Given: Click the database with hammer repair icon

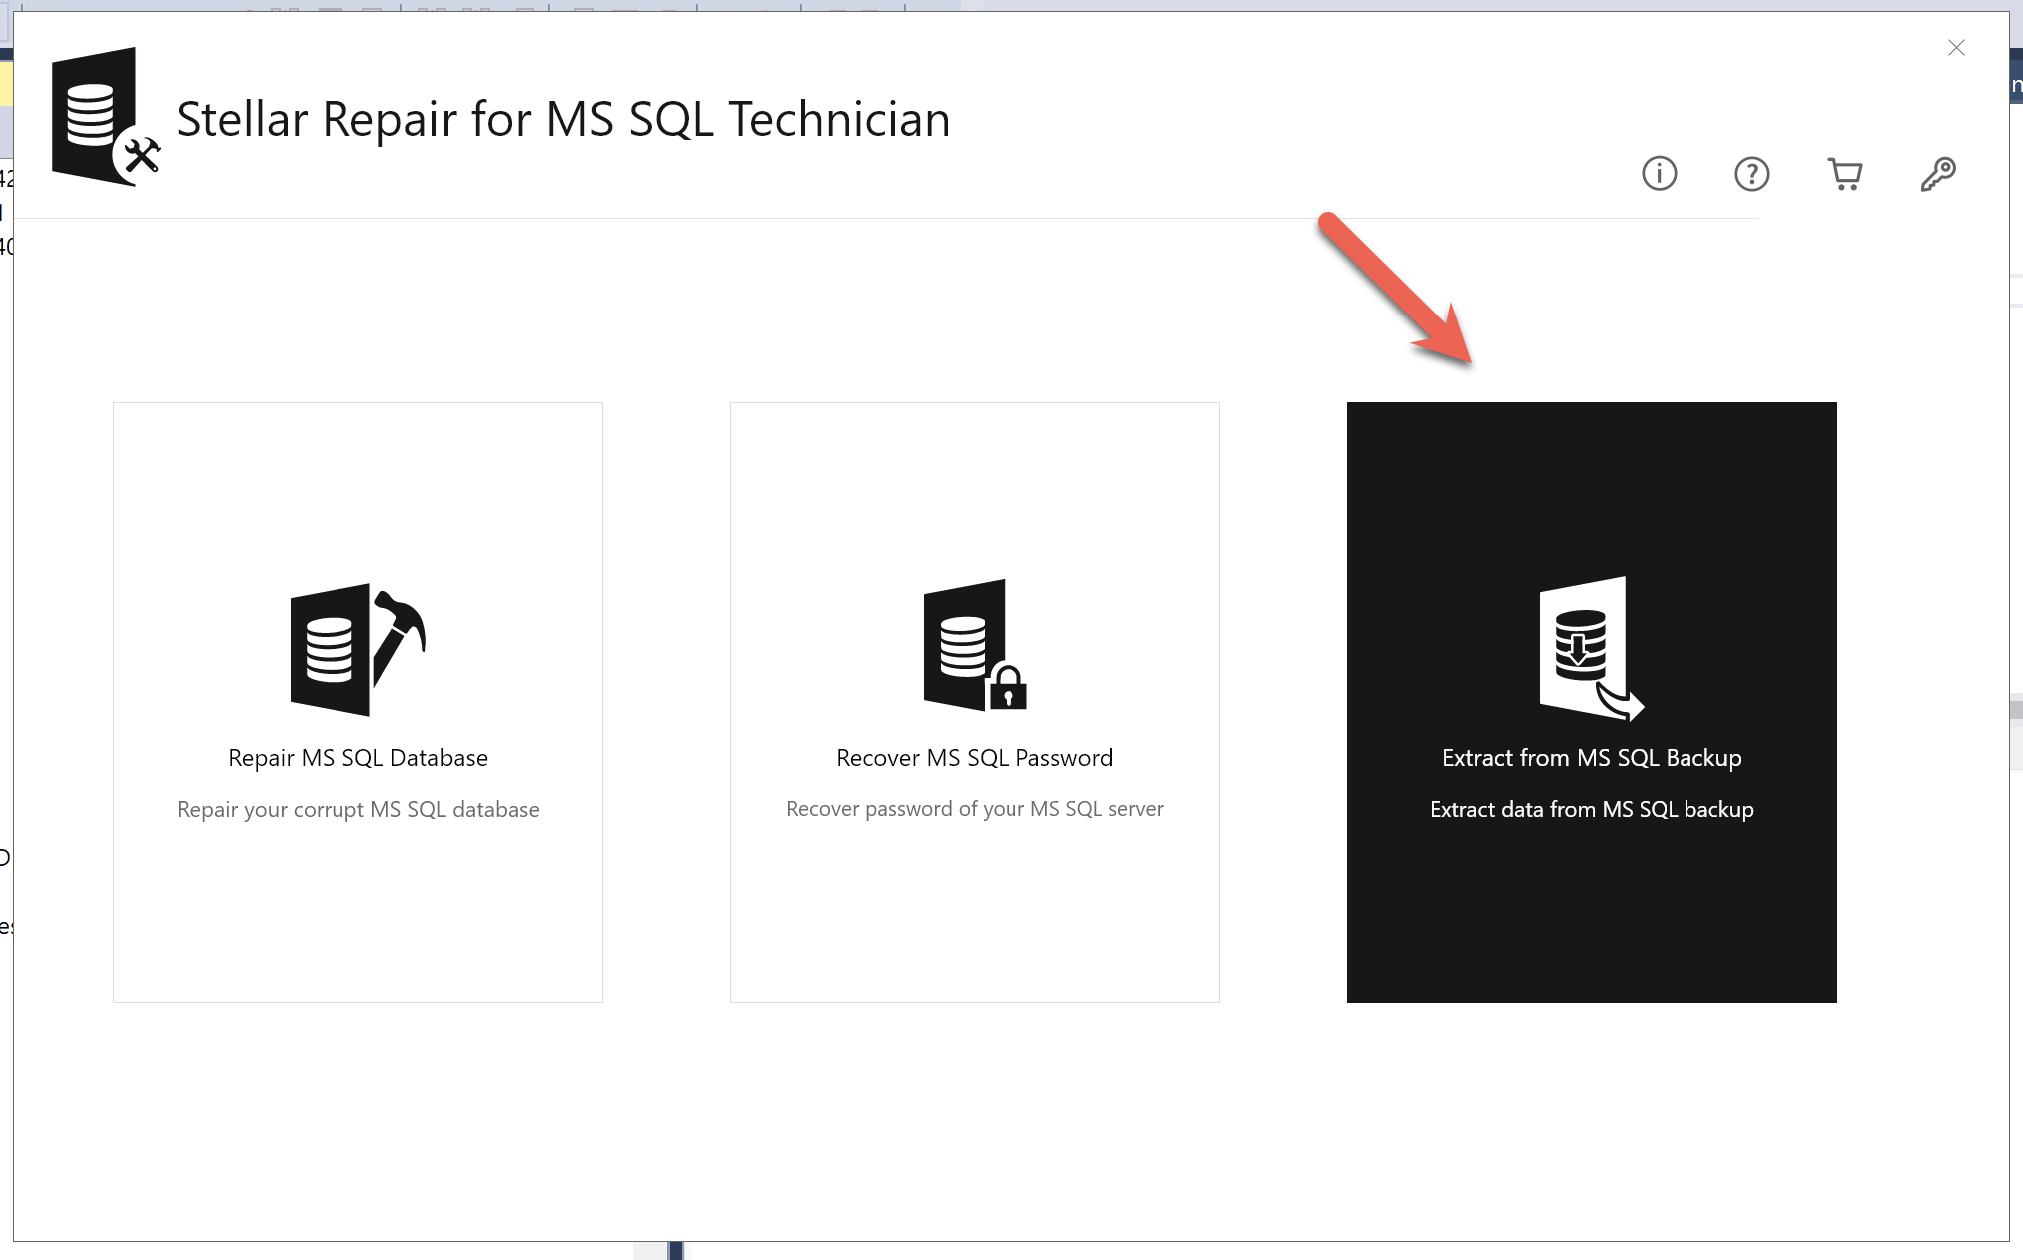Looking at the screenshot, I should pos(358,649).
